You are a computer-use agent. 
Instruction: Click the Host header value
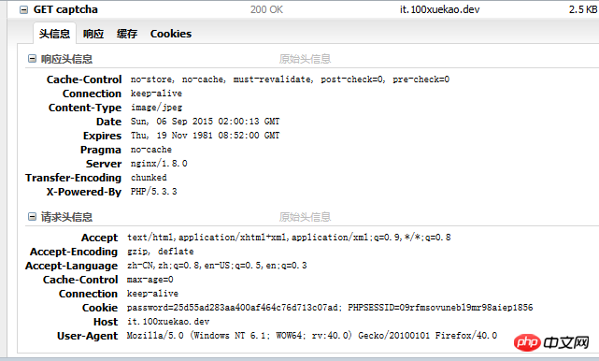[168, 322]
